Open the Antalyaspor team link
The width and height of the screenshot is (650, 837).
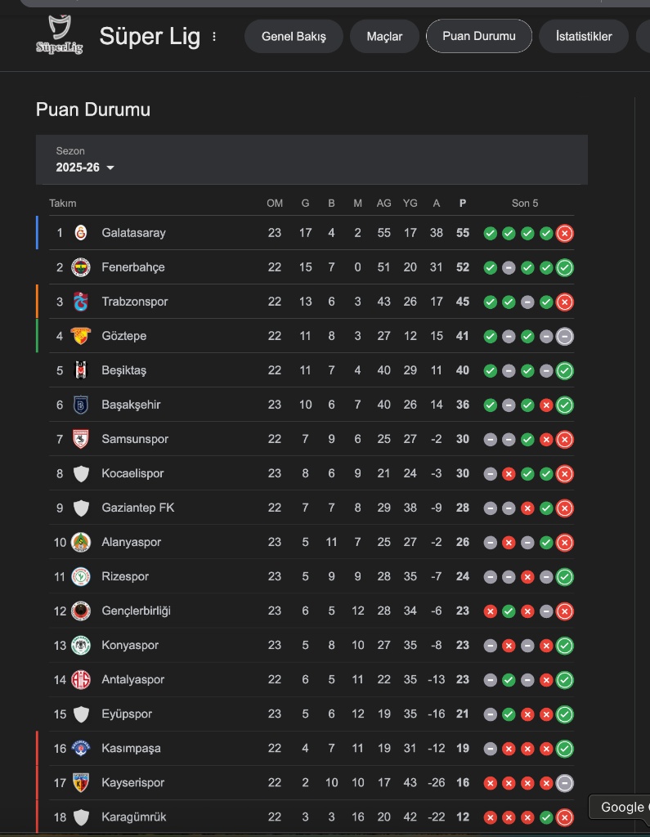[132, 679]
